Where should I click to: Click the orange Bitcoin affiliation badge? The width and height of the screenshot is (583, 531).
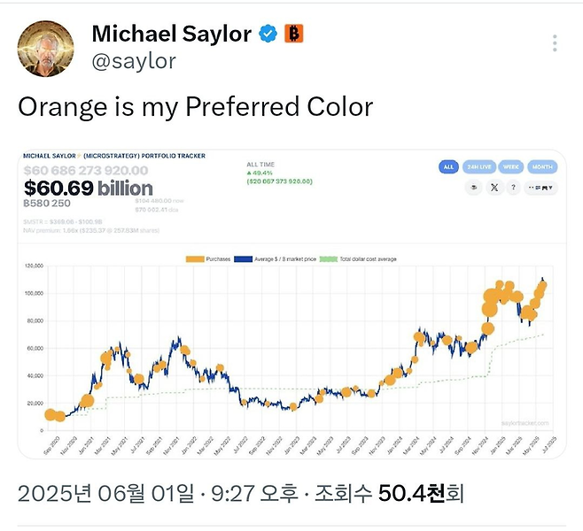tap(294, 35)
